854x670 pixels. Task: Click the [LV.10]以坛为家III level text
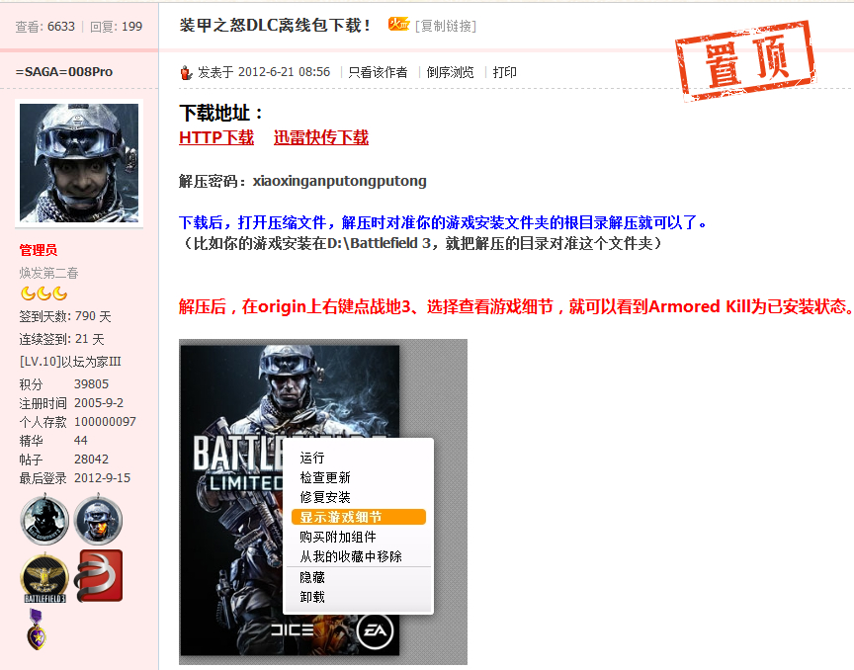click(x=70, y=362)
